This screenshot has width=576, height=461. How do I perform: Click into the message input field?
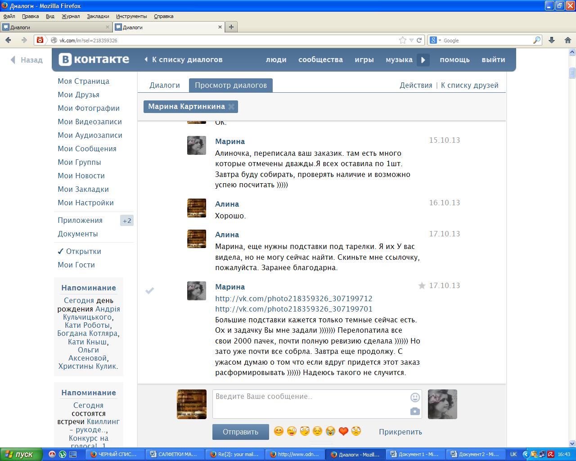pyautogui.click(x=310, y=404)
